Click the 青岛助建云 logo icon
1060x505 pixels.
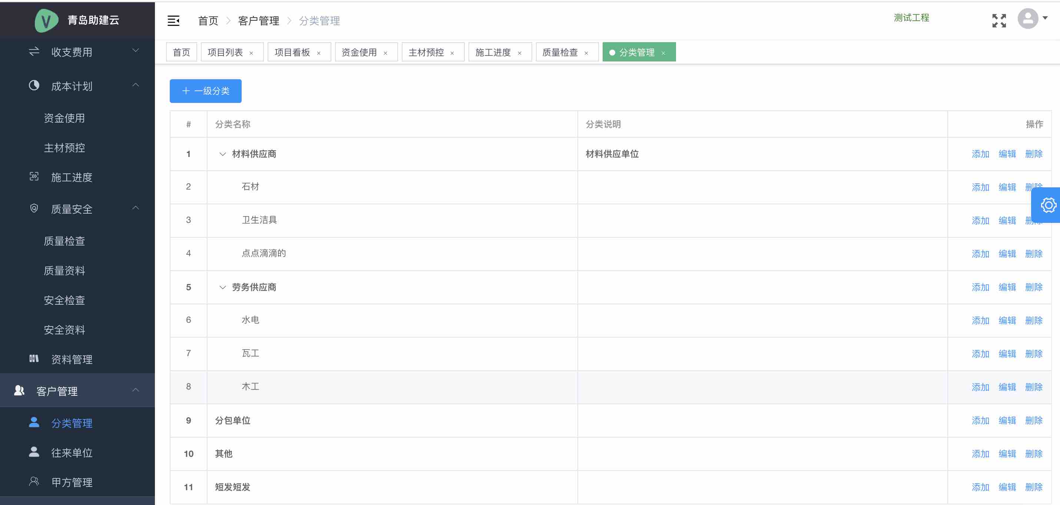click(46, 20)
